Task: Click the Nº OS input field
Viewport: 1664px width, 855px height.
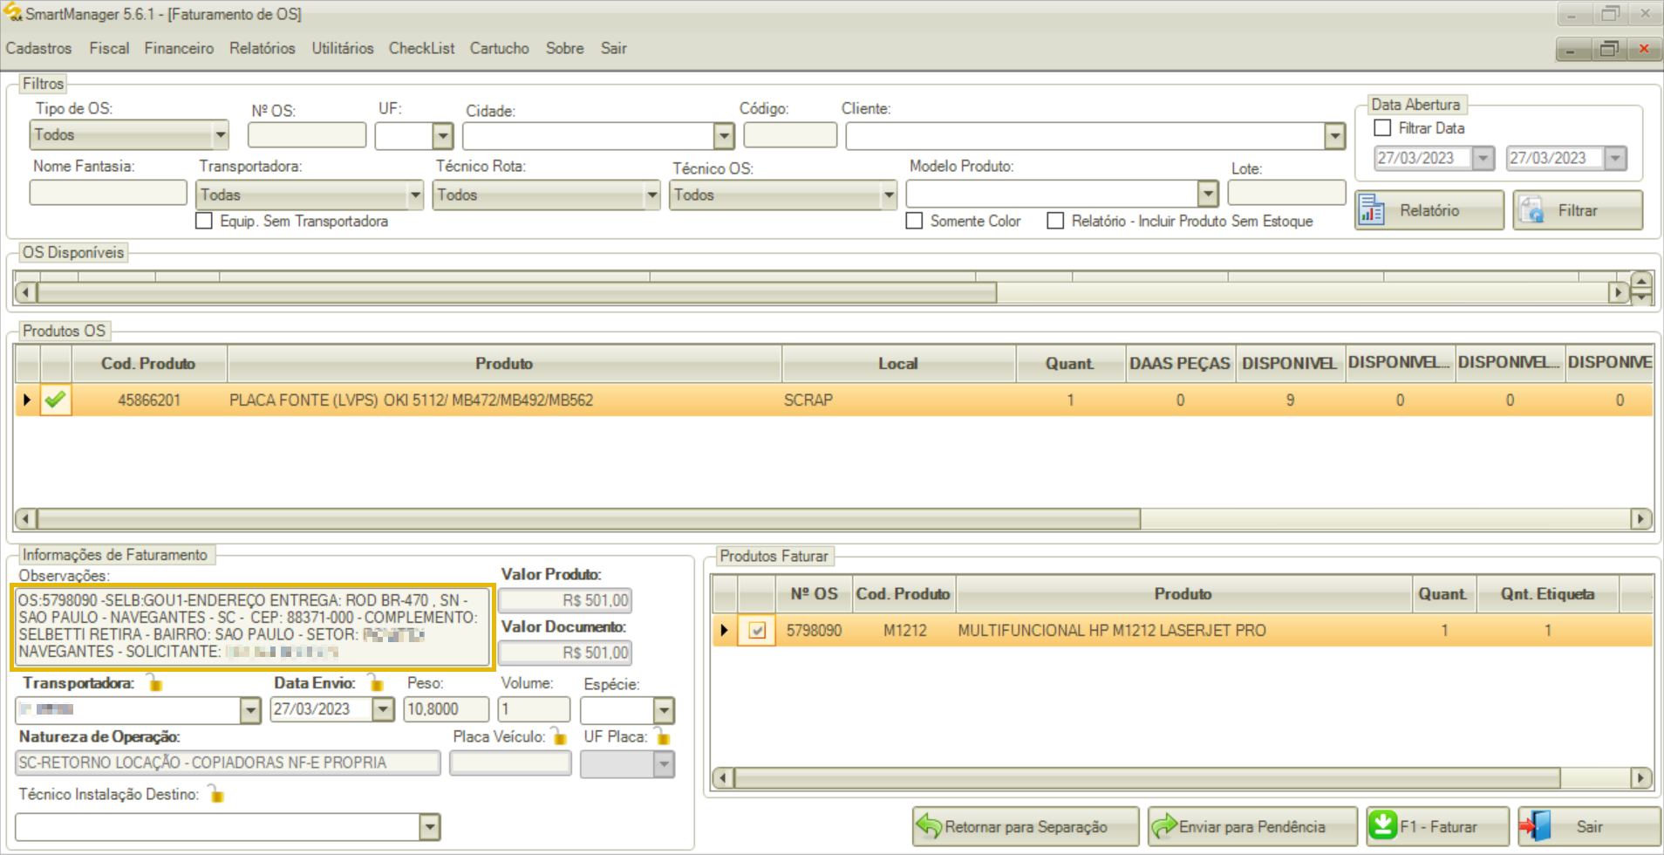Action: coord(307,134)
